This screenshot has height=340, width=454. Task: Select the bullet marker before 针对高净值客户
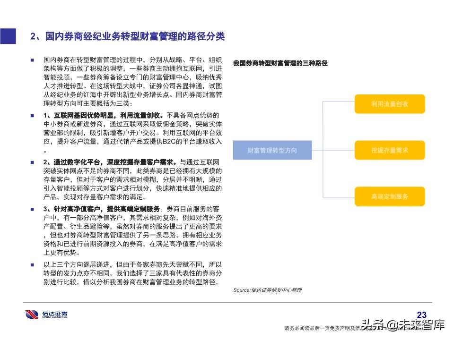(x=32, y=207)
